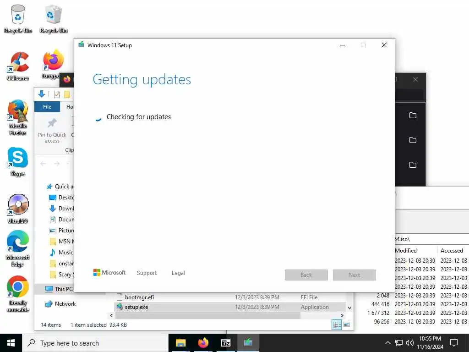The width and height of the screenshot is (469, 352).
Task: Open the Chrome shortcut labeled literally unusable
Action: (18, 294)
